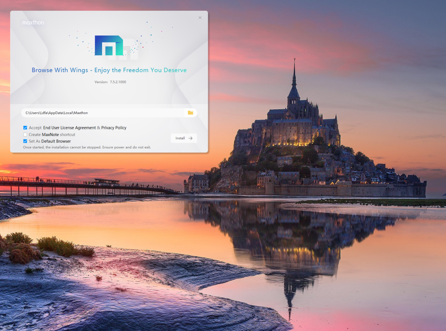The width and height of the screenshot is (446, 331).
Task: Uncheck the Accept license agreement checkbox
Action: 25,128
